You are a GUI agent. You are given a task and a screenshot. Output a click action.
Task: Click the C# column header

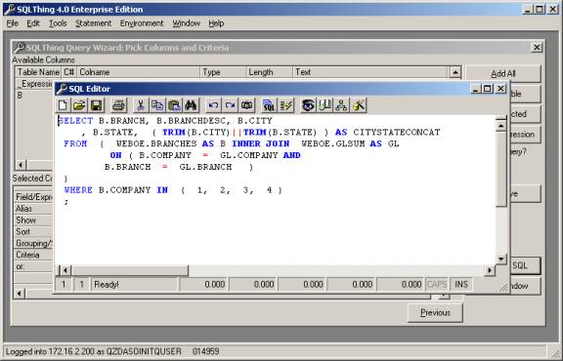click(69, 72)
